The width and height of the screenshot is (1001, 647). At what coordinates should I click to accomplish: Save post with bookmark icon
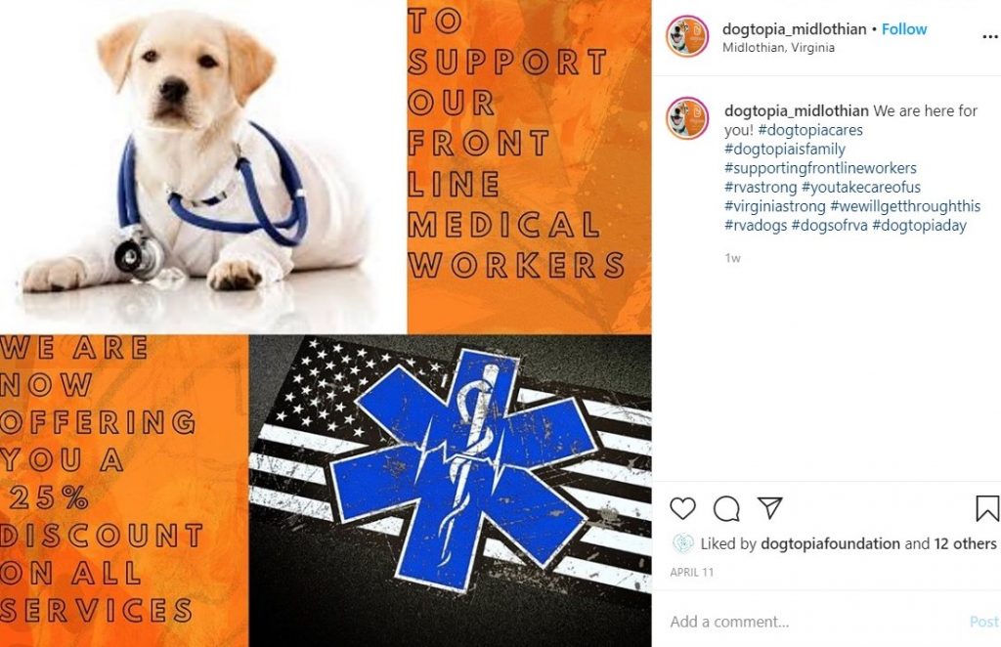(x=987, y=508)
